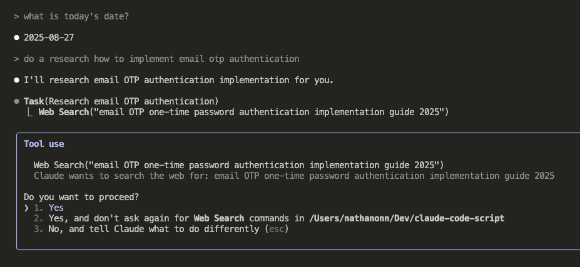Click the Tool use heading
The width and height of the screenshot is (580, 267).
pos(44,144)
